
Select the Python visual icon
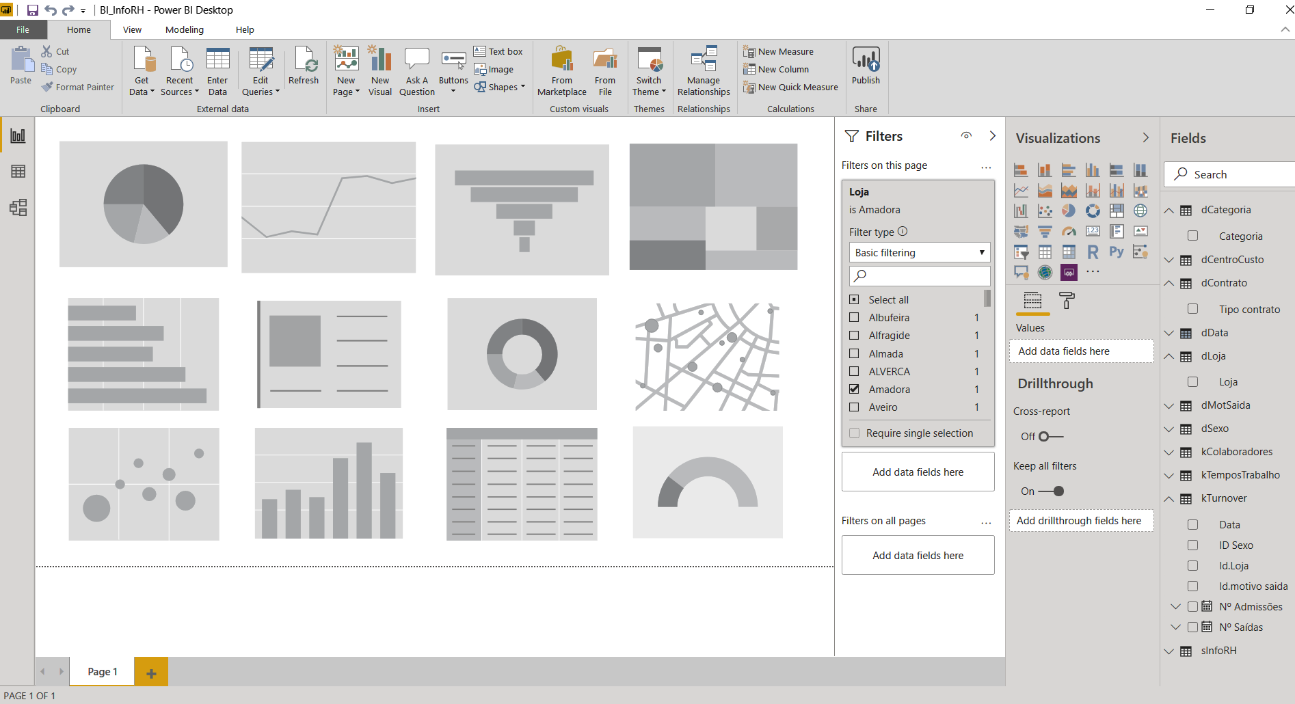(x=1116, y=252)
